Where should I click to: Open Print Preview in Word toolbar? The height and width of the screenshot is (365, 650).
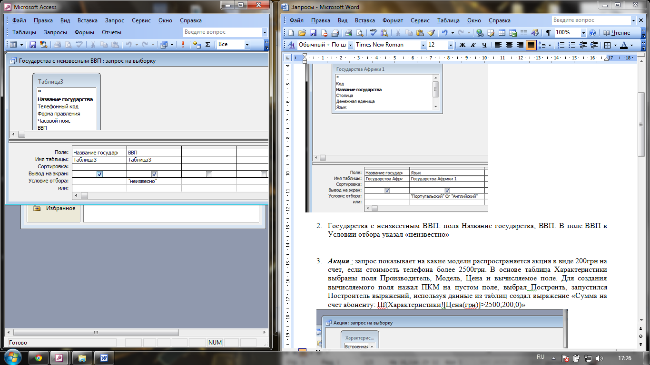[x=360, y=33]
